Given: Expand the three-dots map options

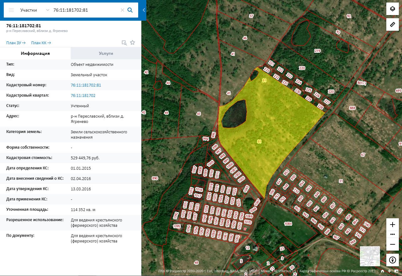Looking at the screenshot, I should (x=392, y=234).
